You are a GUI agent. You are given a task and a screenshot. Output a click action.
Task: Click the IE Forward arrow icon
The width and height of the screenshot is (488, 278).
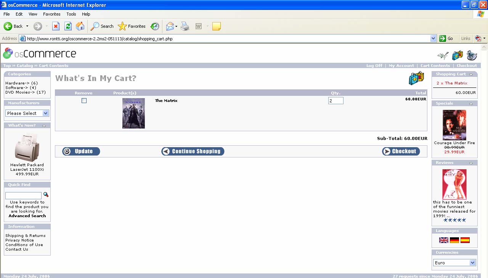click(37, 26)
